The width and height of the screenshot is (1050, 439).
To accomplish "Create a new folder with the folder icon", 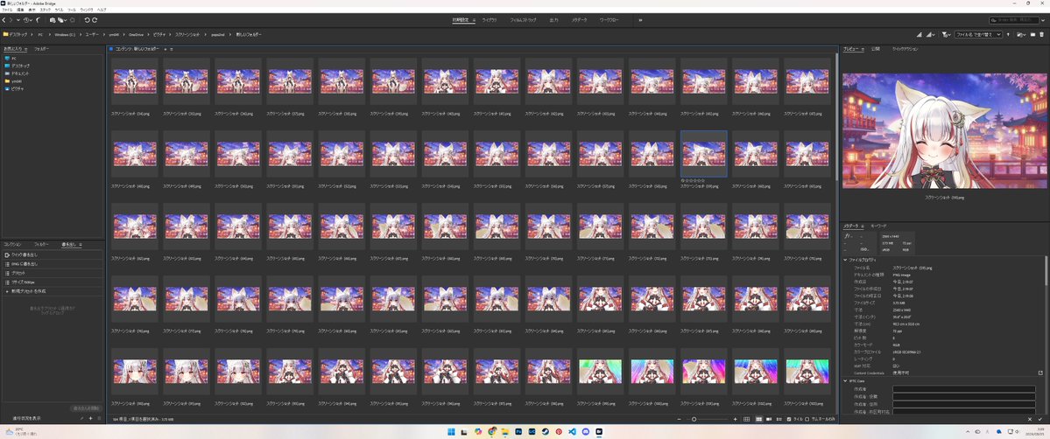I will click(1032, 34).
